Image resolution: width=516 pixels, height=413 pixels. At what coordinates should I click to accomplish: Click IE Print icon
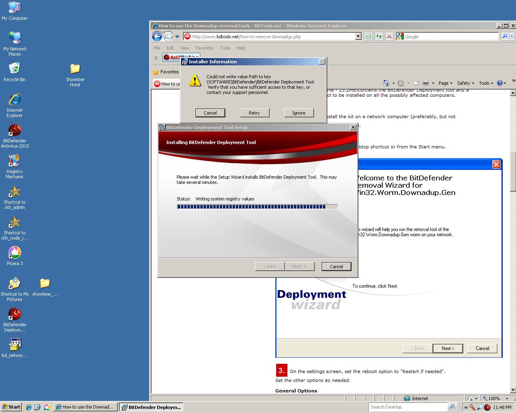[426, 83]
